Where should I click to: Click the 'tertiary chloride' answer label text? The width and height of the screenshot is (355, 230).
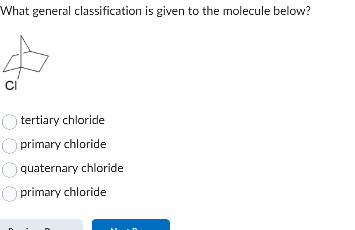(x=62, y=120)
